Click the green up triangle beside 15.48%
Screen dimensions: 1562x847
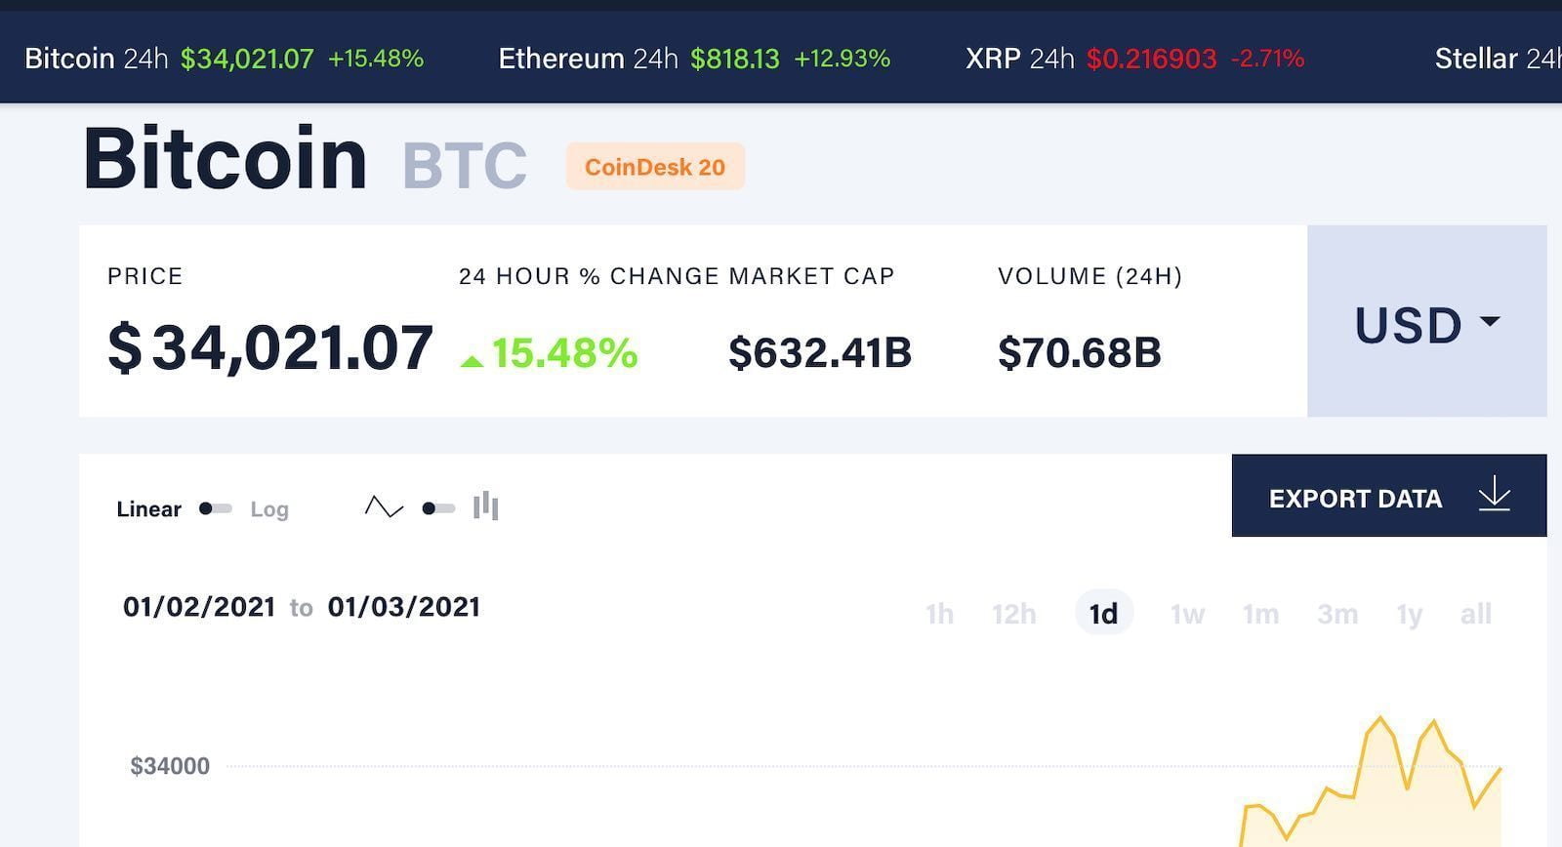[472, 360]
